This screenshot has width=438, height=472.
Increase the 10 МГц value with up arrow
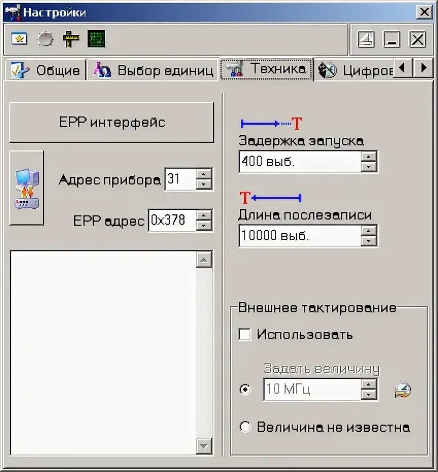pyautogui.click(x=369, y=384)
